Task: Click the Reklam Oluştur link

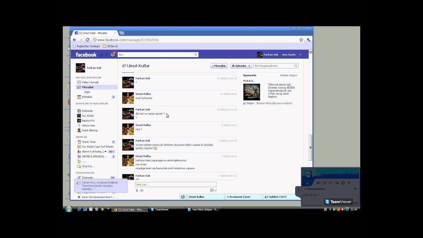Action: (x=288, y=75)
